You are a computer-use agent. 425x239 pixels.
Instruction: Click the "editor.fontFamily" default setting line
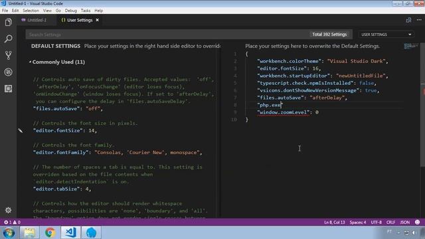tap(118, 153)
